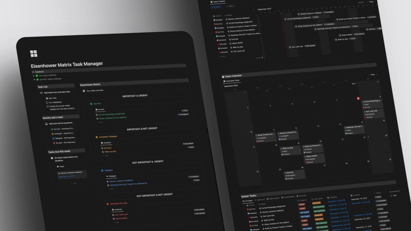
Task: Select Scheduled Tasks tab in Tasks Calendar
Action: pos(231,81)
